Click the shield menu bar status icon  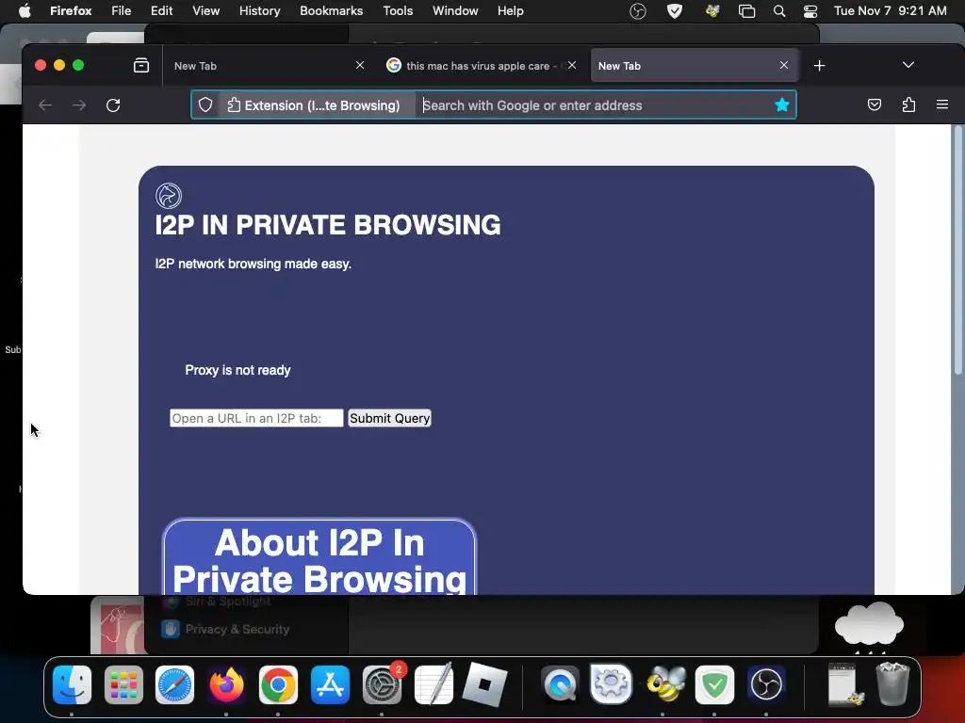pos(675,11)
